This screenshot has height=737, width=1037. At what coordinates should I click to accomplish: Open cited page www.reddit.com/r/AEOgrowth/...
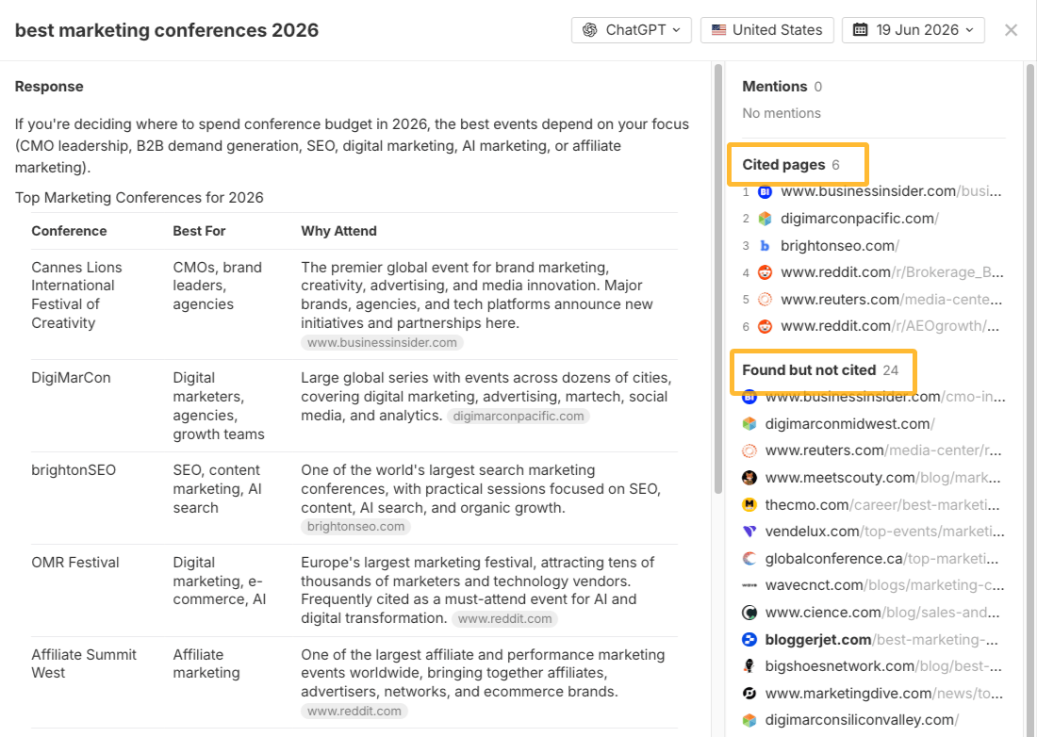coord(890,326)
